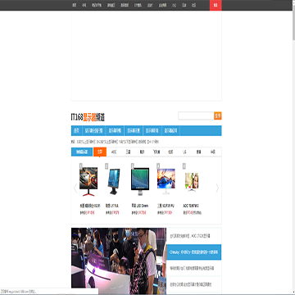Show previous products with left carousel arrow
Screen dimensions: 295x295
(75, 188)
